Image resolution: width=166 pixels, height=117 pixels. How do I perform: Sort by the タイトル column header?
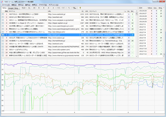[x=28, y=11]
